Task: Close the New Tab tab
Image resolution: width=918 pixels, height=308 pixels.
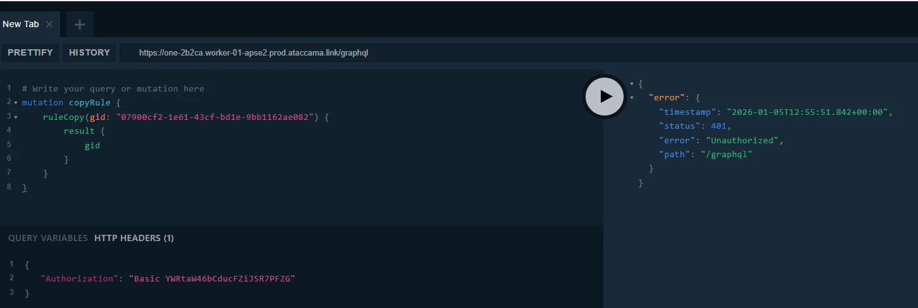Action: point(49,25)
